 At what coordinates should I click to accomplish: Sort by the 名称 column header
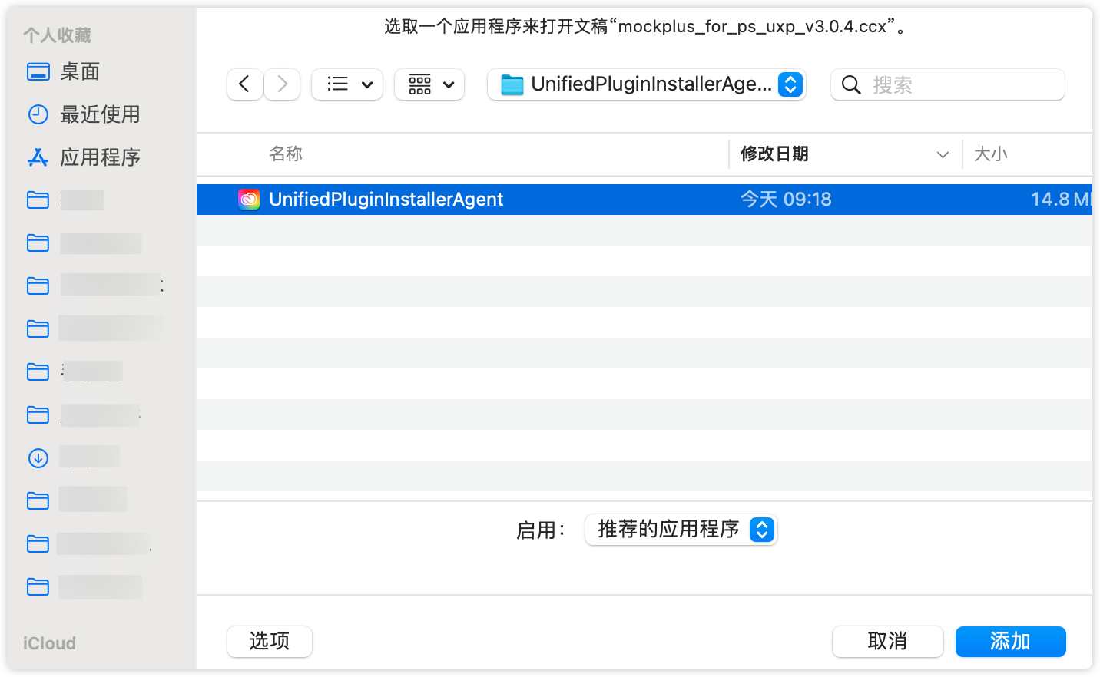coord(286,154)
